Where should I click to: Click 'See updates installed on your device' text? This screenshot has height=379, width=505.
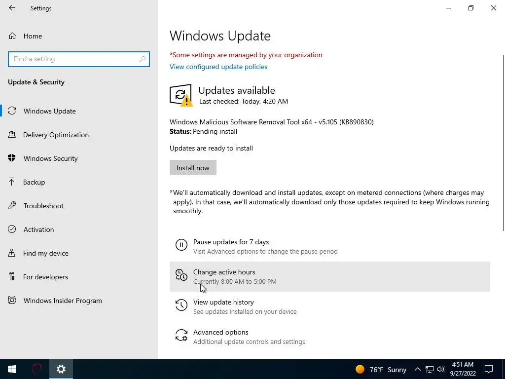[245, 312]
